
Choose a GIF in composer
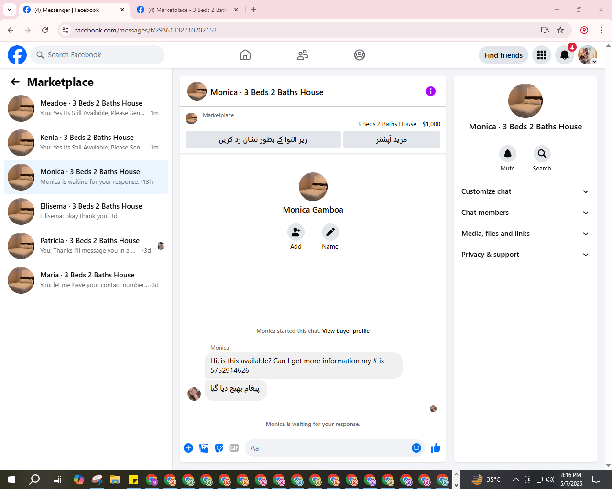point(234,448)
